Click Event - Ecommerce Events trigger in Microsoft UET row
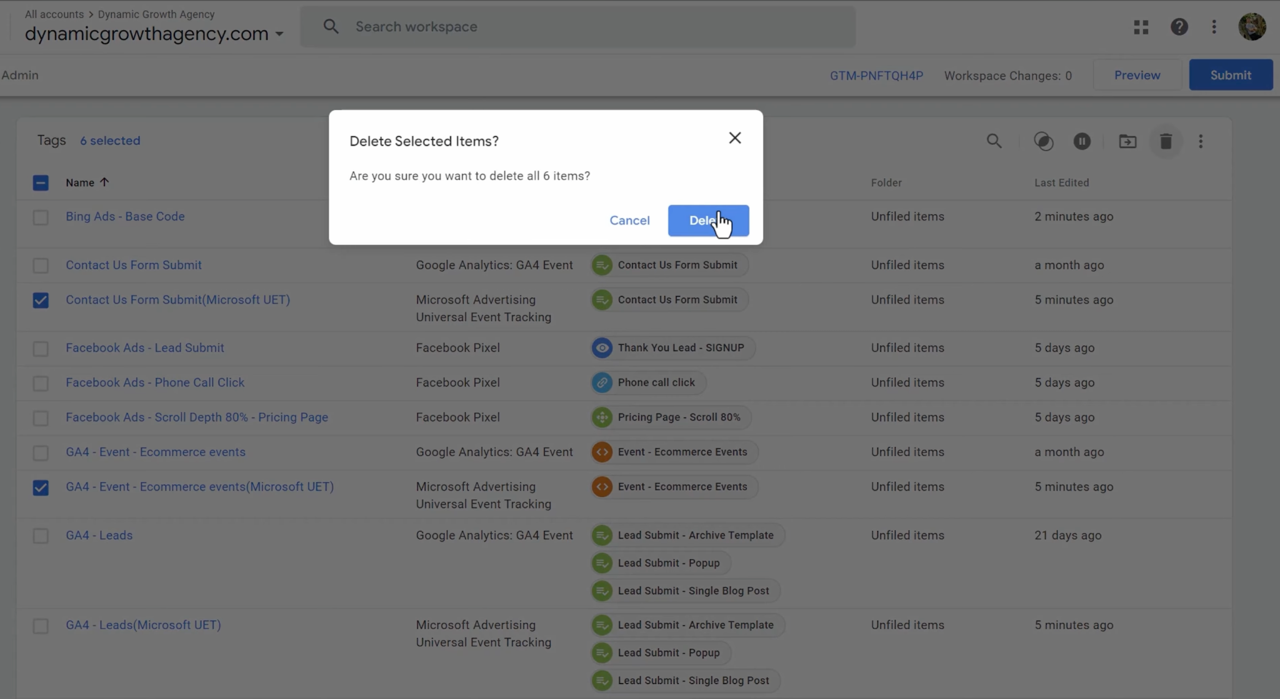Viewport: 1280px width, 699px height. tap(674, 487)
